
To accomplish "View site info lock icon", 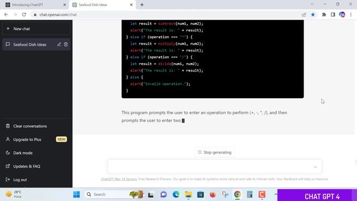I will click(35, 15).
